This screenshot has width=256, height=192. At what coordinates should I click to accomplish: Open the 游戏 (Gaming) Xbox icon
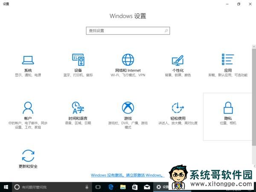pos(128,108)
